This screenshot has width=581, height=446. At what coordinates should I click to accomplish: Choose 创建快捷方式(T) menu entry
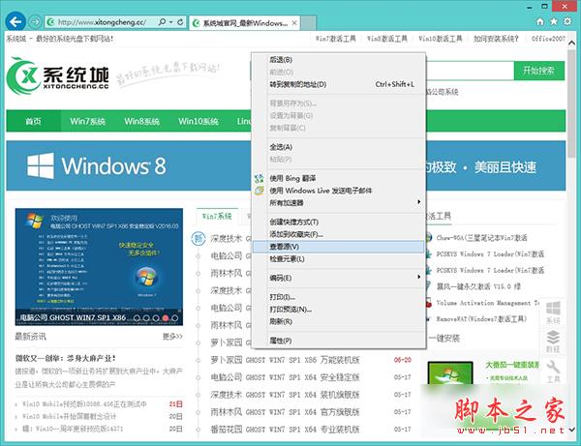[x=338, y=223]
